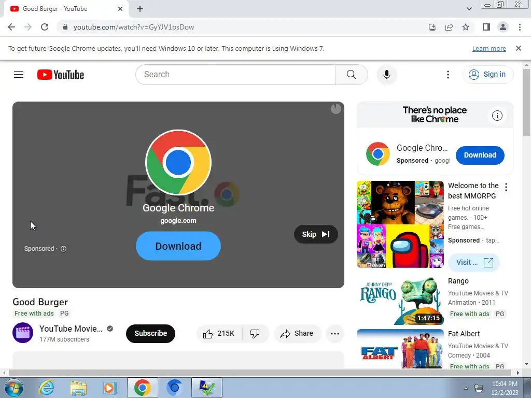Image resolution: width=531 pixels, height=398 pixels.
Task: Open the taskbar clock showing 10:04 PM
Action: 505,388
